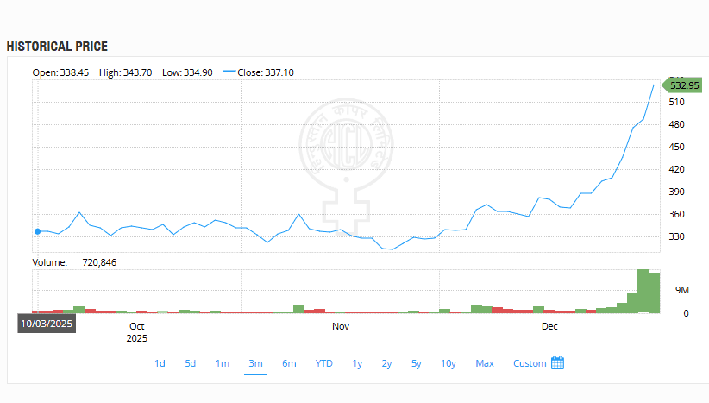Click the Custom date range link

[x=529, y=363]
